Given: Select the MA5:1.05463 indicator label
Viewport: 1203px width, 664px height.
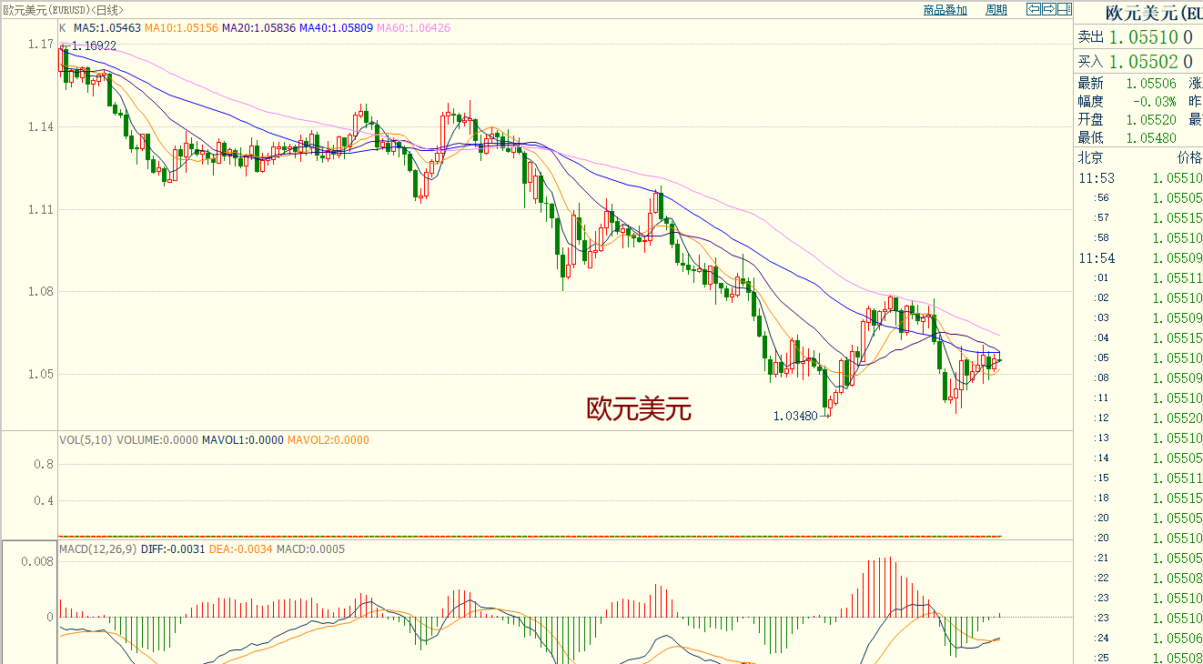Looking at the screenshot, I should [x=107, y=28].
